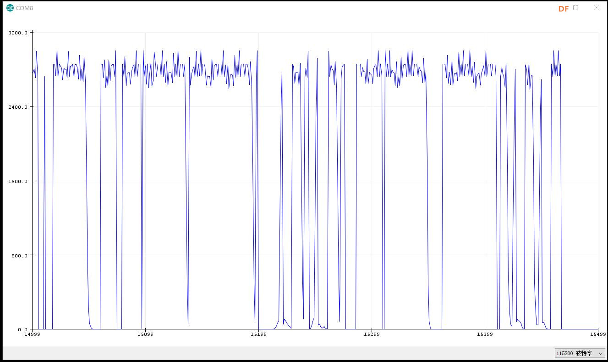This screenshot has width=608, height=362.
Task: Click the 15499 x-axis label
Action: coord(597,334)
